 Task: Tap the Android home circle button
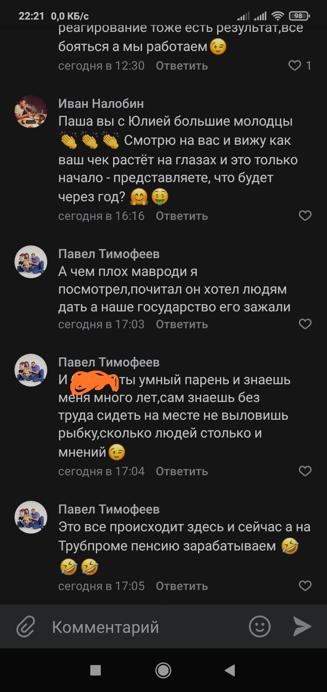point(163,670)
